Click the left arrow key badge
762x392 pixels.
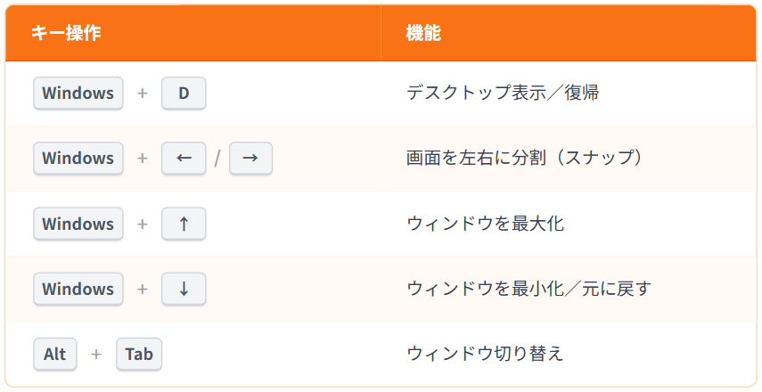pyautogui.click(x=184, y=159)
